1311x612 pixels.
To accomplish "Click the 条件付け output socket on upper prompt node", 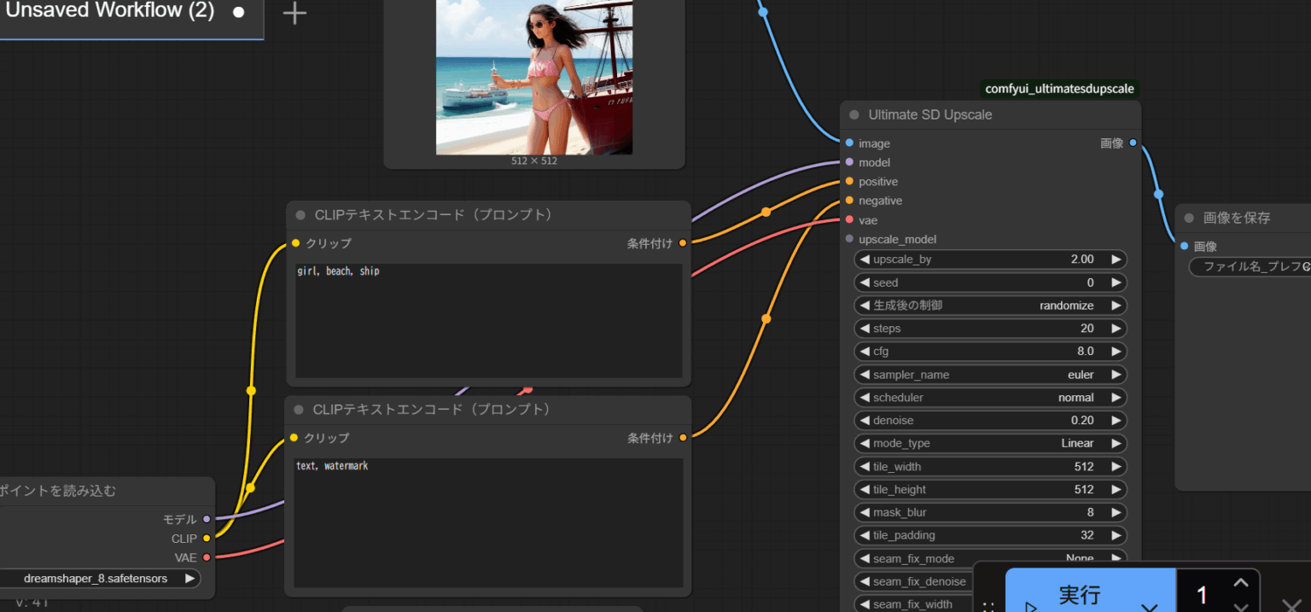I will 683,243.
